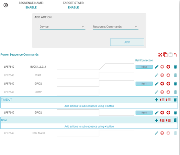Edit the Rail5 GPIO2 row
180x155 pixels.
[x=157, y=113]
